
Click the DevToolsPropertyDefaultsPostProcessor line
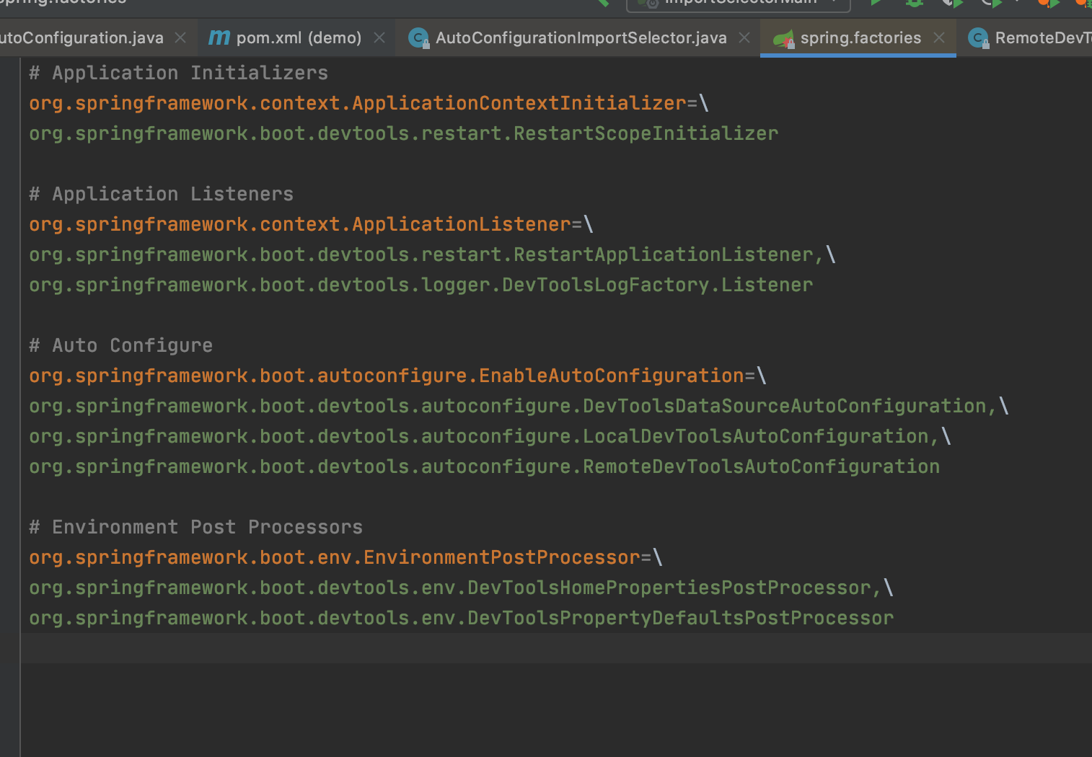click(x=461, y=618)
